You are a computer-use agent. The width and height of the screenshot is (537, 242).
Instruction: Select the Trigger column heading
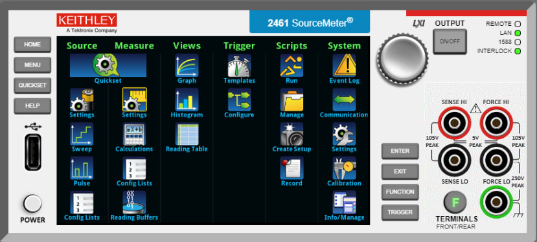click(240, 46)
